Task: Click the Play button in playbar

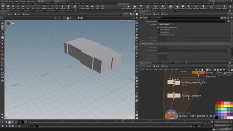Action: tap(13, 122)
